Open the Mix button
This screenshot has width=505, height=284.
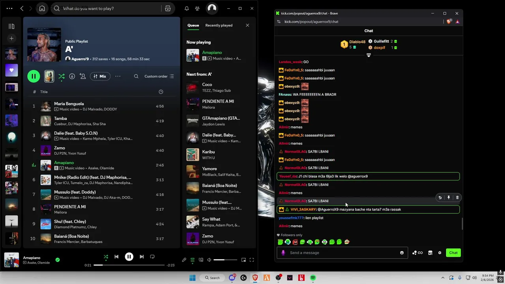coord(100,76)
